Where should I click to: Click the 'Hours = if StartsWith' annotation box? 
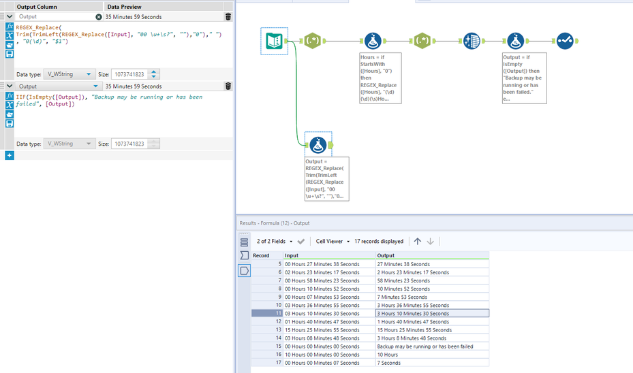(380, 78)
